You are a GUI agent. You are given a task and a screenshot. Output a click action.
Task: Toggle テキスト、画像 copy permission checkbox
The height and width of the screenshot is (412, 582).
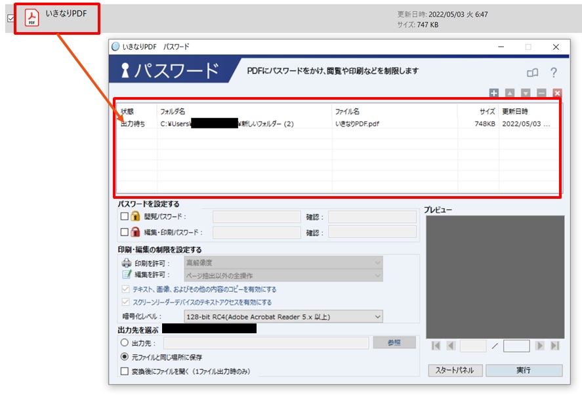tap(125, 289)
